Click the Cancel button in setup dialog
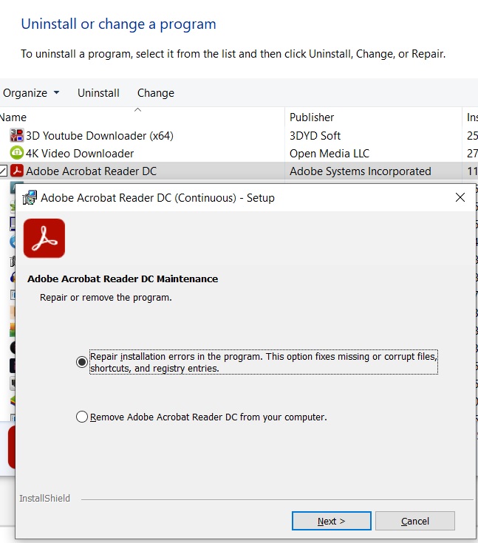Screen dimensions: 478x543 [415, 521]
